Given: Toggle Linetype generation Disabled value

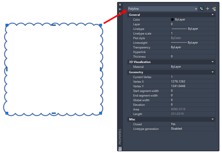Looking at the screenshot, I should pyautogui.click(x=193, y=129).
